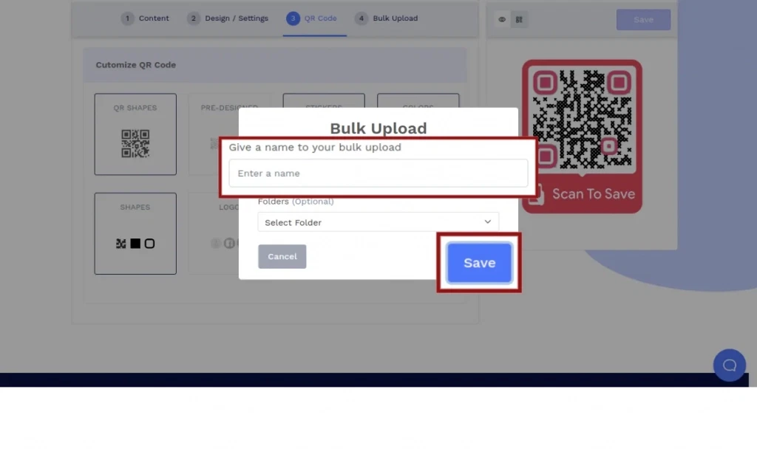
Task: Open the chat support bubble
Action: [729, 365]
